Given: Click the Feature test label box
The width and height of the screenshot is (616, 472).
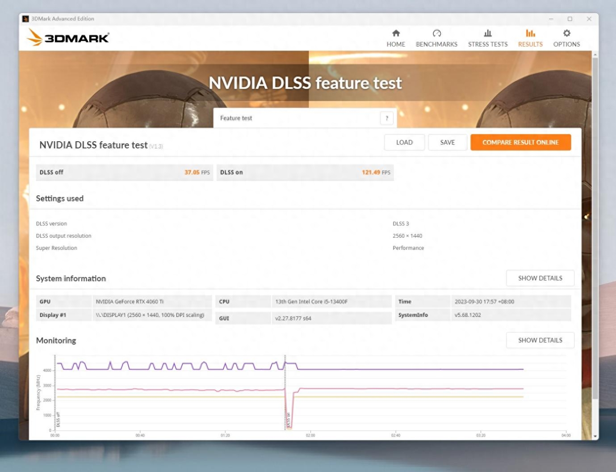Looking at the screenshot, I should (305, 118).
